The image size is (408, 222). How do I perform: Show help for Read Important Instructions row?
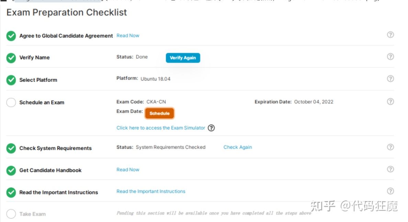click(390, 191)
